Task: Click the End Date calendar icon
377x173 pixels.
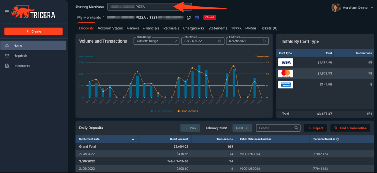Action: point(264,41)
